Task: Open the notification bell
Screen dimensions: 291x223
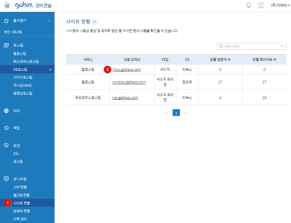Action: [x=248, y=5]
